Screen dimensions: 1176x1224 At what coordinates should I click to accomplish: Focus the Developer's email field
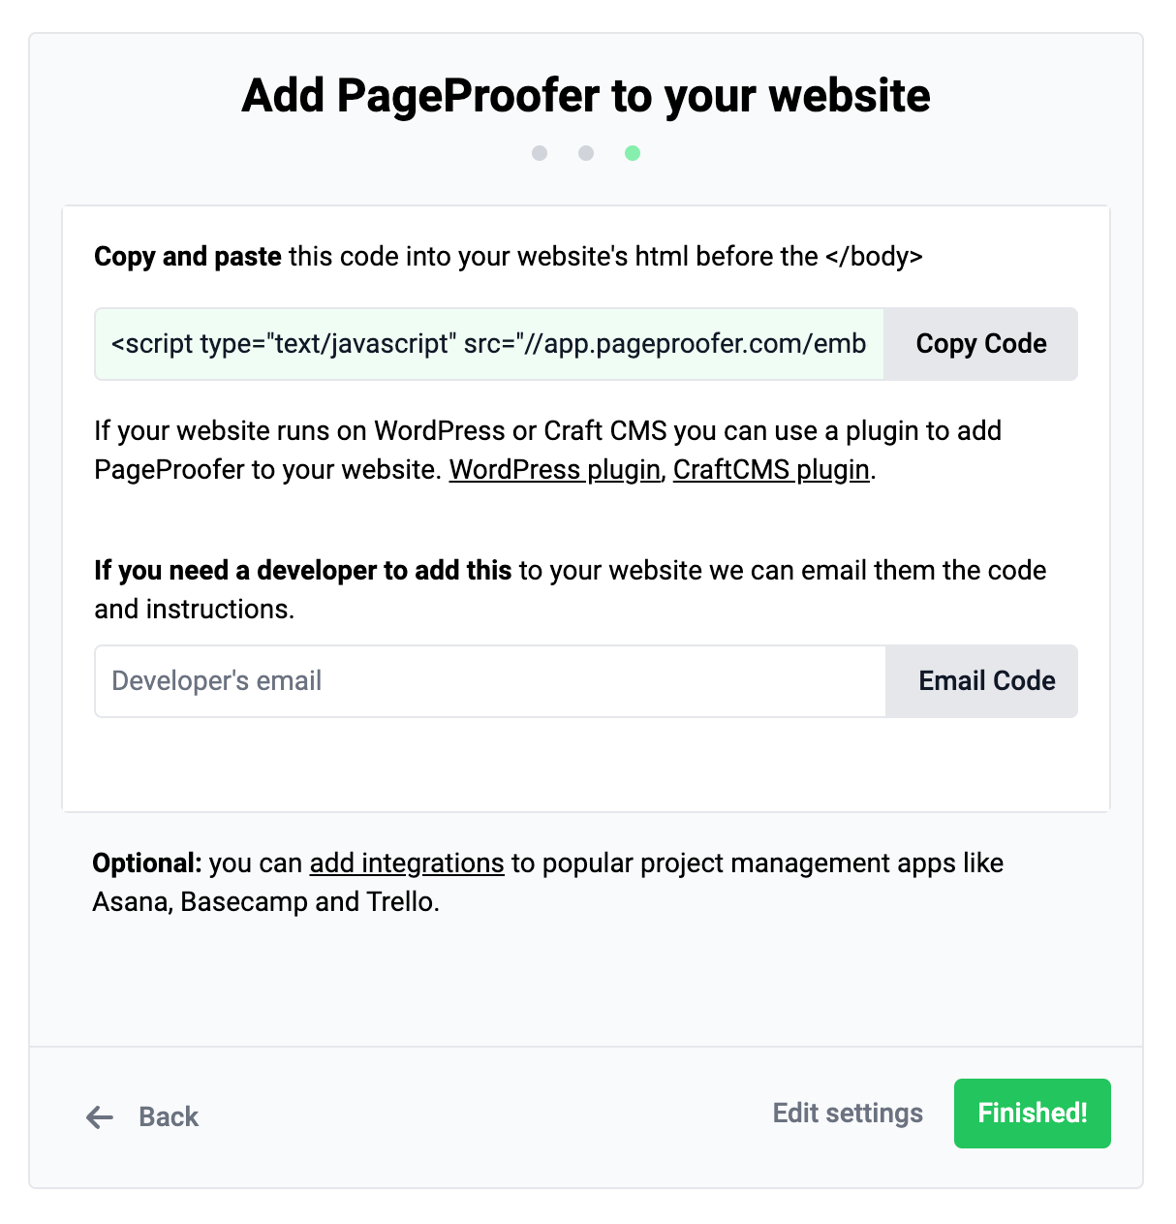click(490, 681)
